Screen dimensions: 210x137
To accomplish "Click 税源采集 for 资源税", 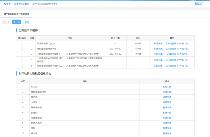I will tap(167, 113).
